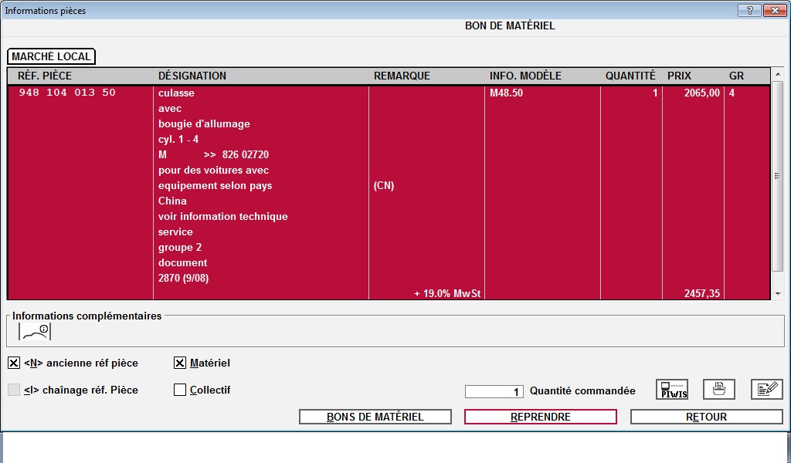Click the 'voir information technique' line

[223, 217]
